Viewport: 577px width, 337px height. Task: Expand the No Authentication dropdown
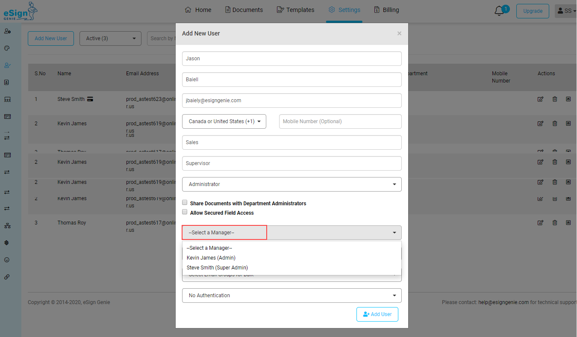(291, 296)
